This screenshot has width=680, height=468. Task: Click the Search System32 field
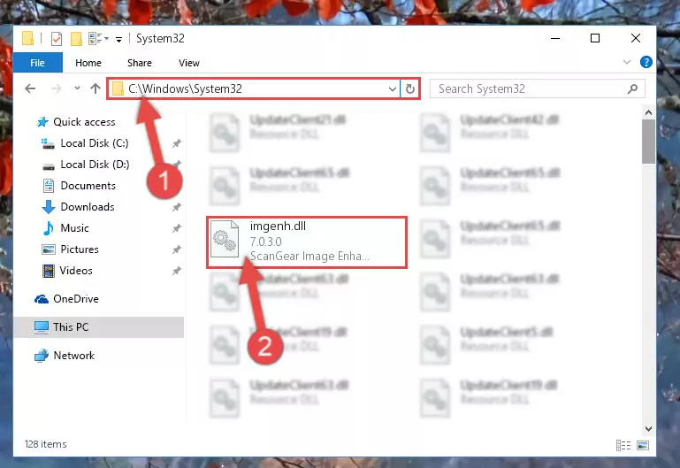pyautogui.click(x=537, y=89)
